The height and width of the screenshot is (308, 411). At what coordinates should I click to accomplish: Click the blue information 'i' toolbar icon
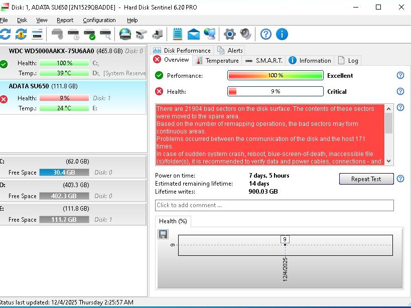(x=282, y=34)
